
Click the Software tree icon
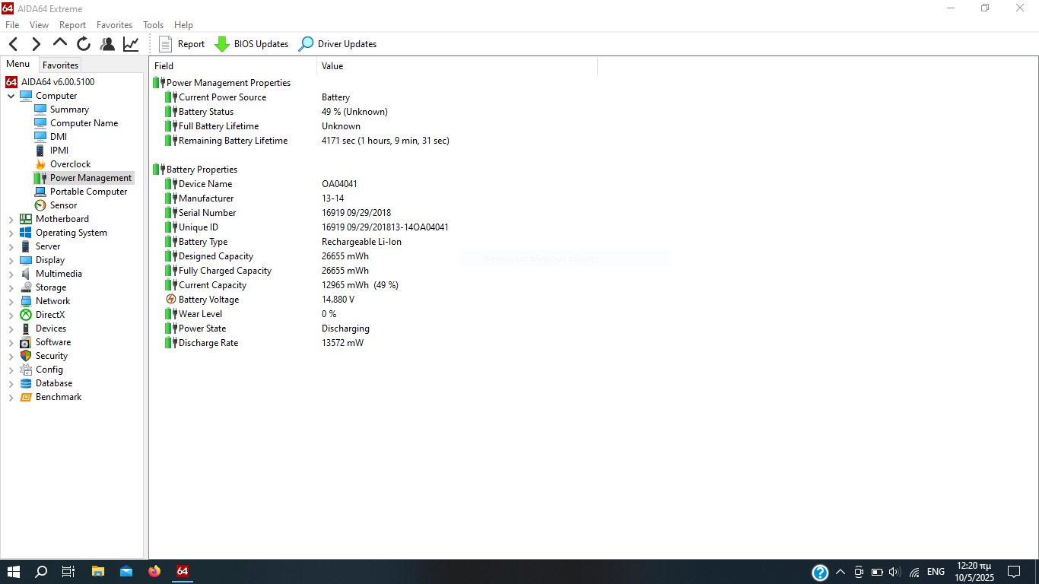tap(26, 342)
